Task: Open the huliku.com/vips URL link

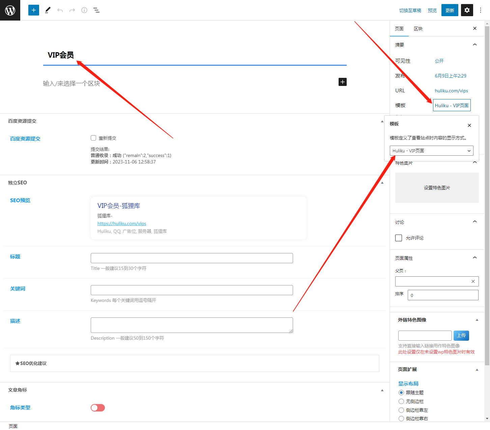Action: 451,91
